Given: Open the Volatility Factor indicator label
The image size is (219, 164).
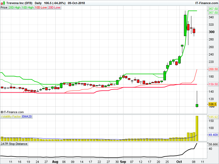Looking at the screenshot, I should (11, 117).
